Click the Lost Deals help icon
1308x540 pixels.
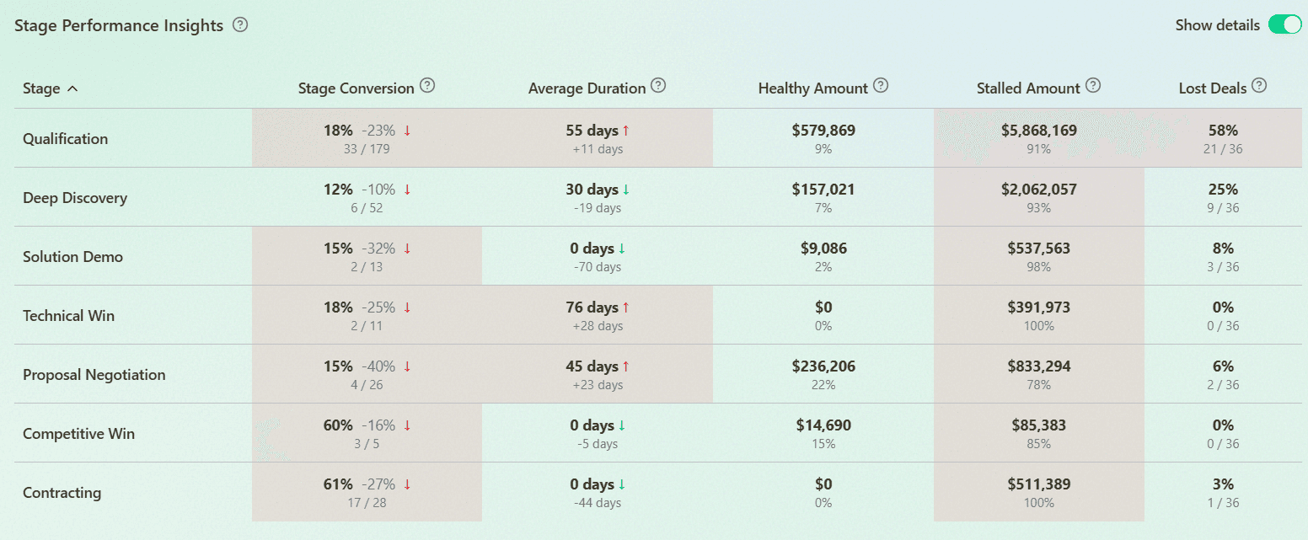click(1260, 85)
